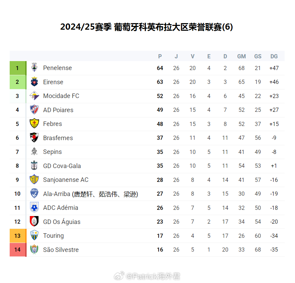Image resolution: width=295 pixels, height=283 pixels.
Task: Click the orange rank 13 position cell
Action: (18, 236)
